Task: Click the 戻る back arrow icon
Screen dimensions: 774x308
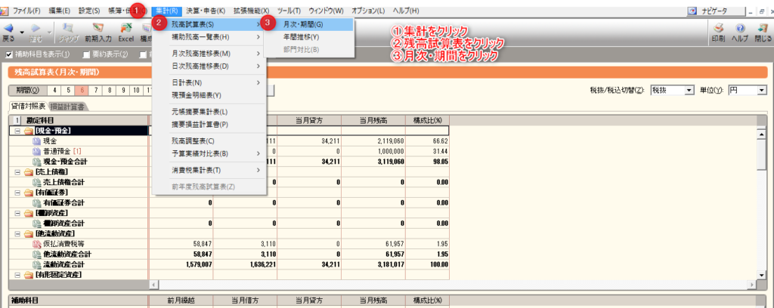Action: pos(8,28)
